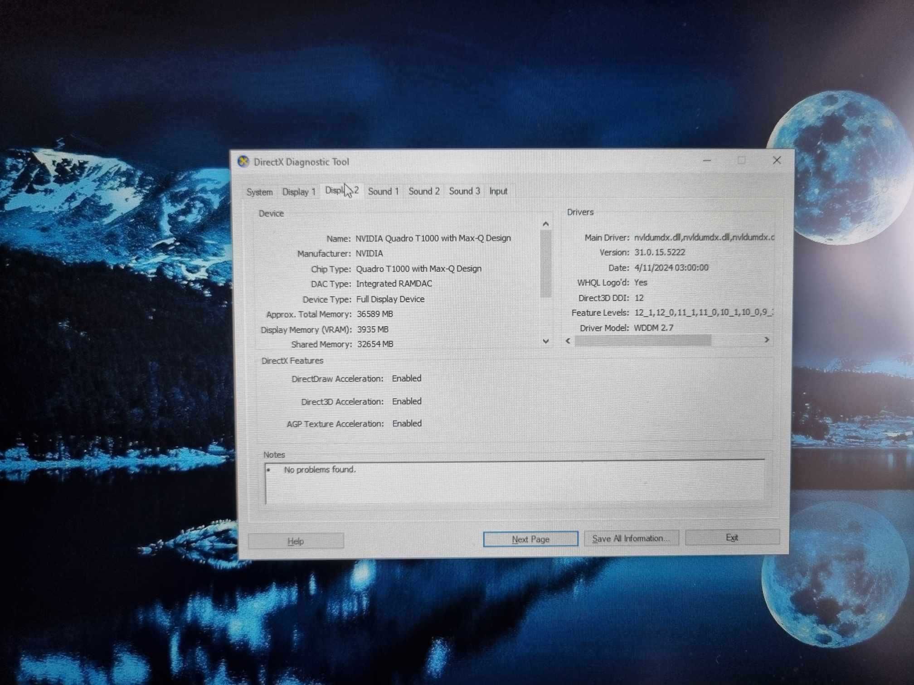
Task: Click the Device list vertical scrollbar thumb
Action: pyautogui.click(x=546, y=264)
